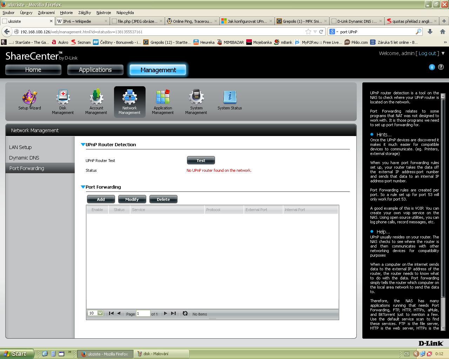This screenshot has width=449, height=359.
Task: Switch to the Home tab
Action: (x=33, y=70)
